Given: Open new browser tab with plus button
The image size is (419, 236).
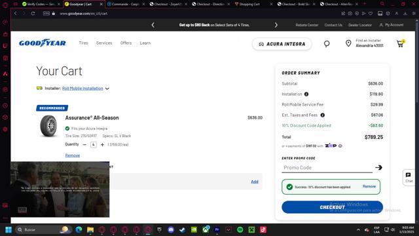Looking at the screenshot, I should [x=365, y=4].
